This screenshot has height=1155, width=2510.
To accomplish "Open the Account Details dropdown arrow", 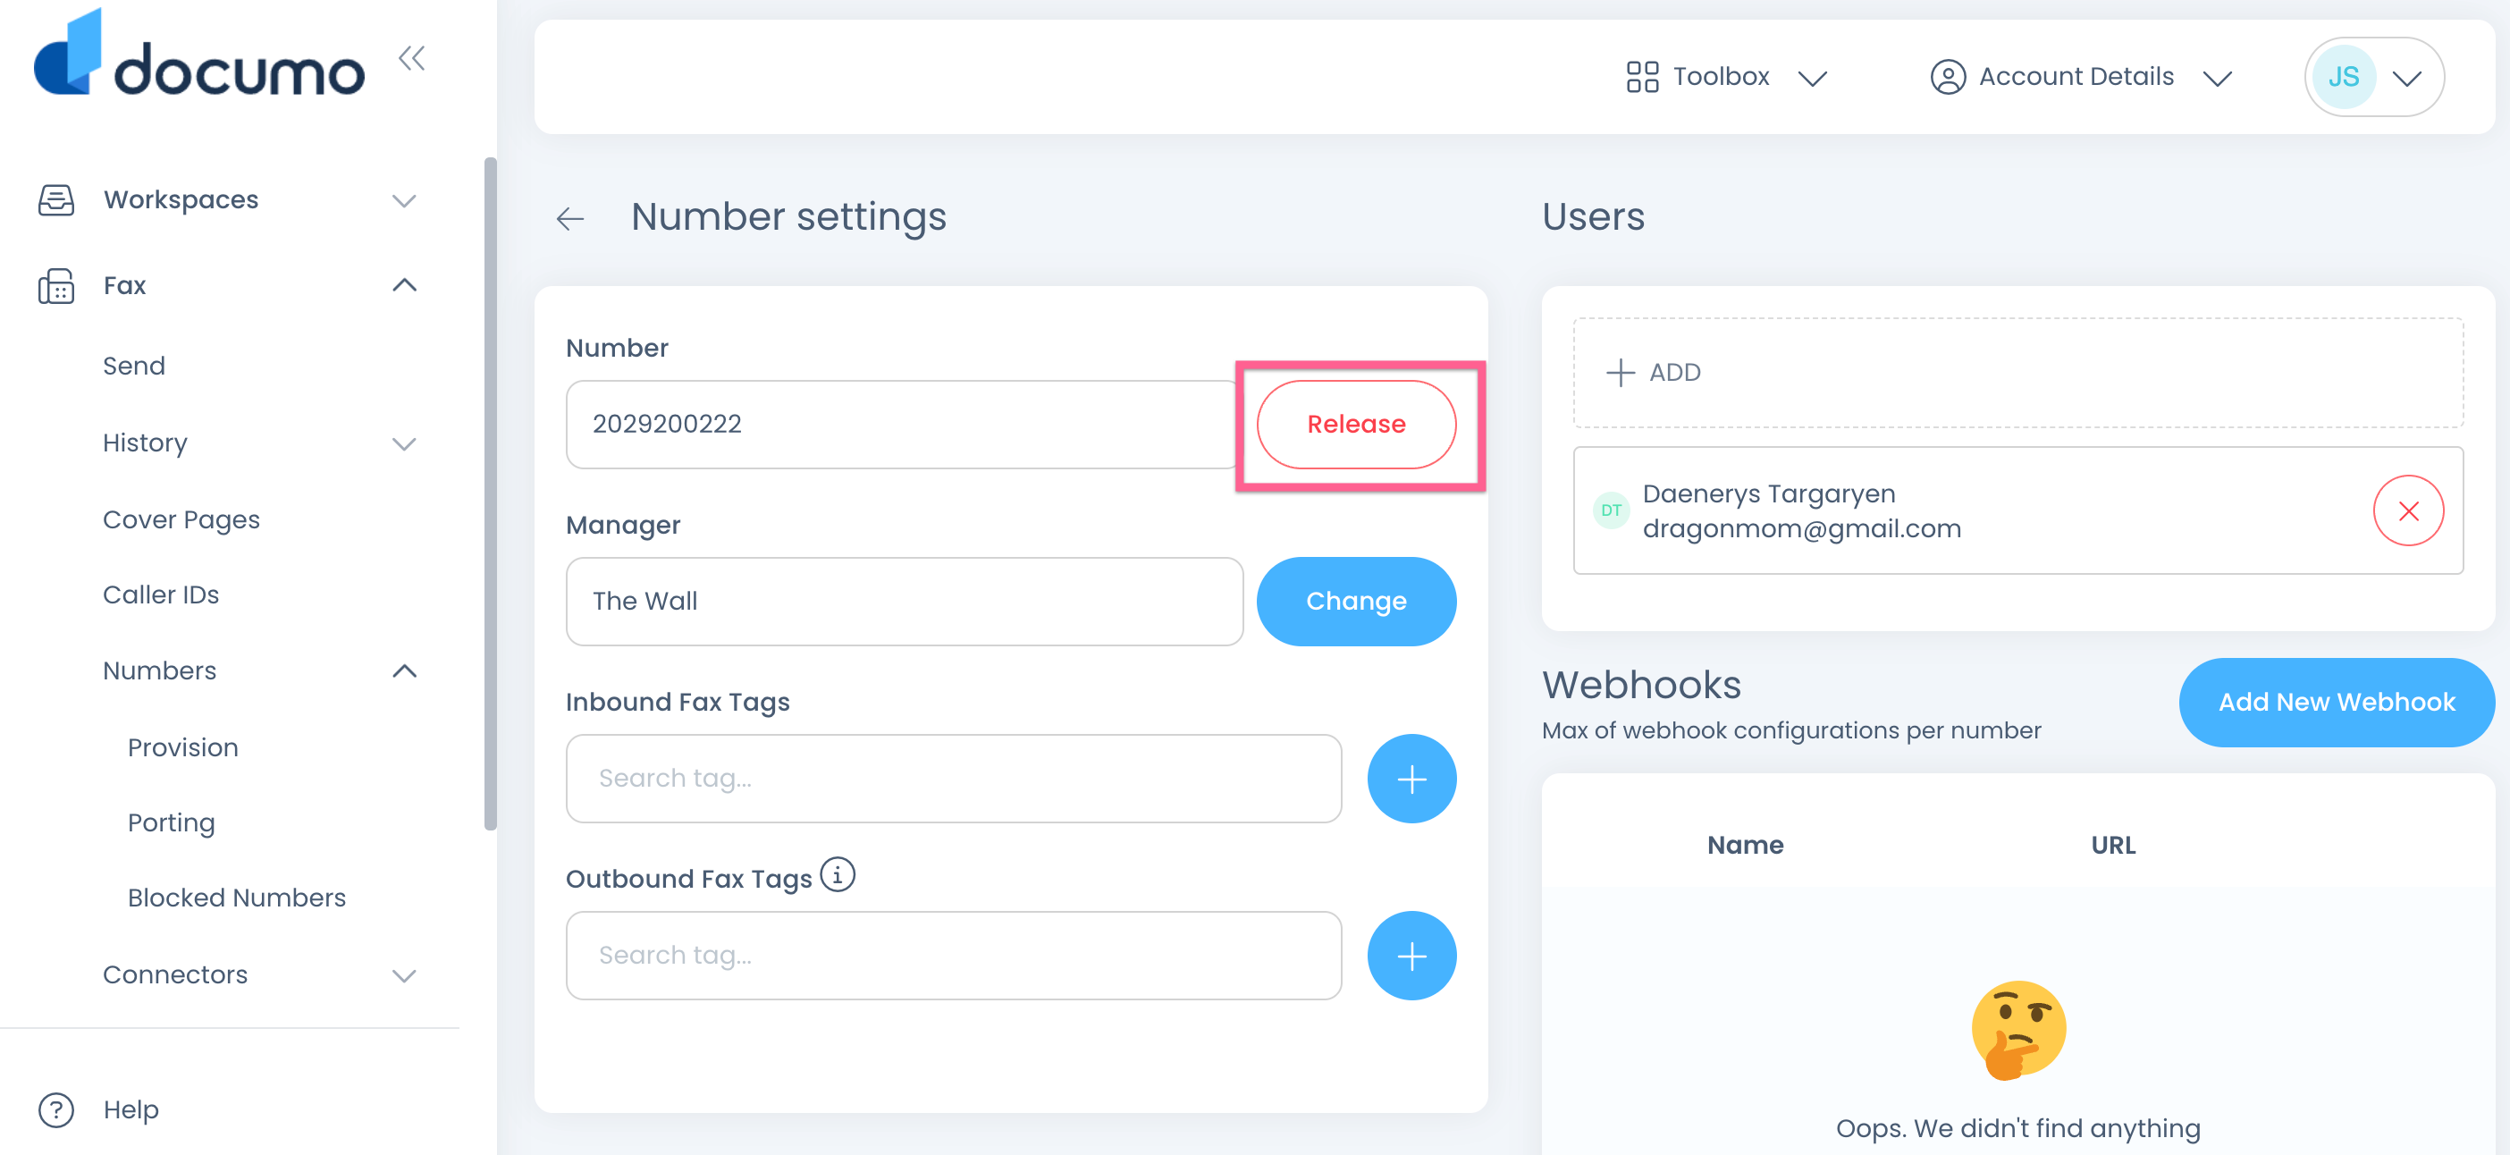I will [x=2217, y=79].
